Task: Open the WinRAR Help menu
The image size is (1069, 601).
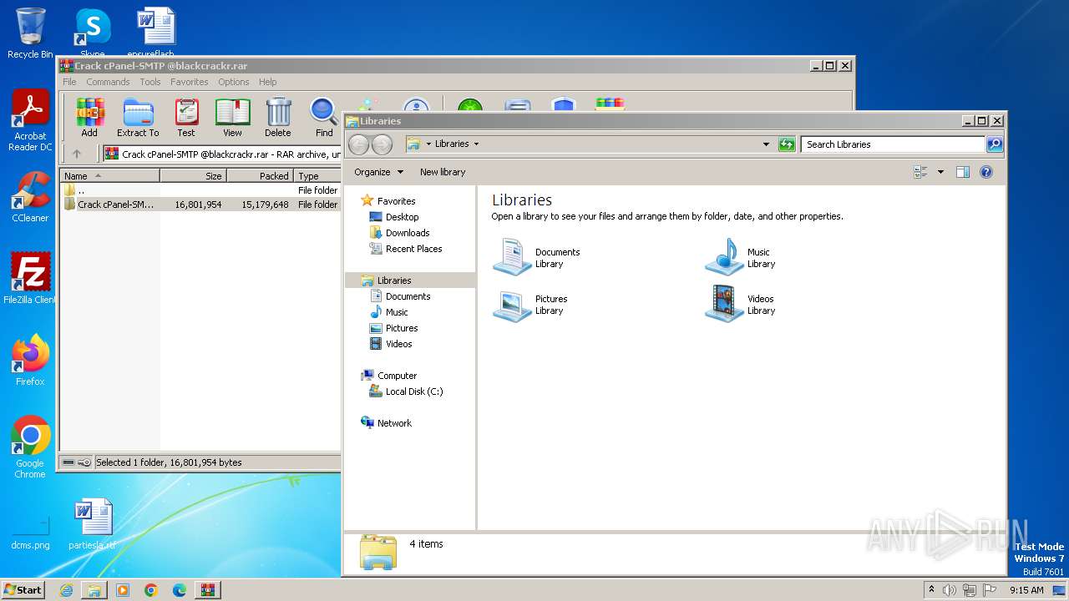Action: (267, 82)
